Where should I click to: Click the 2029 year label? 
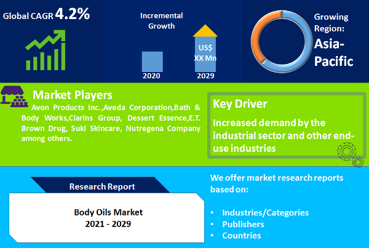pyautogui.click(x=205, y=76)
